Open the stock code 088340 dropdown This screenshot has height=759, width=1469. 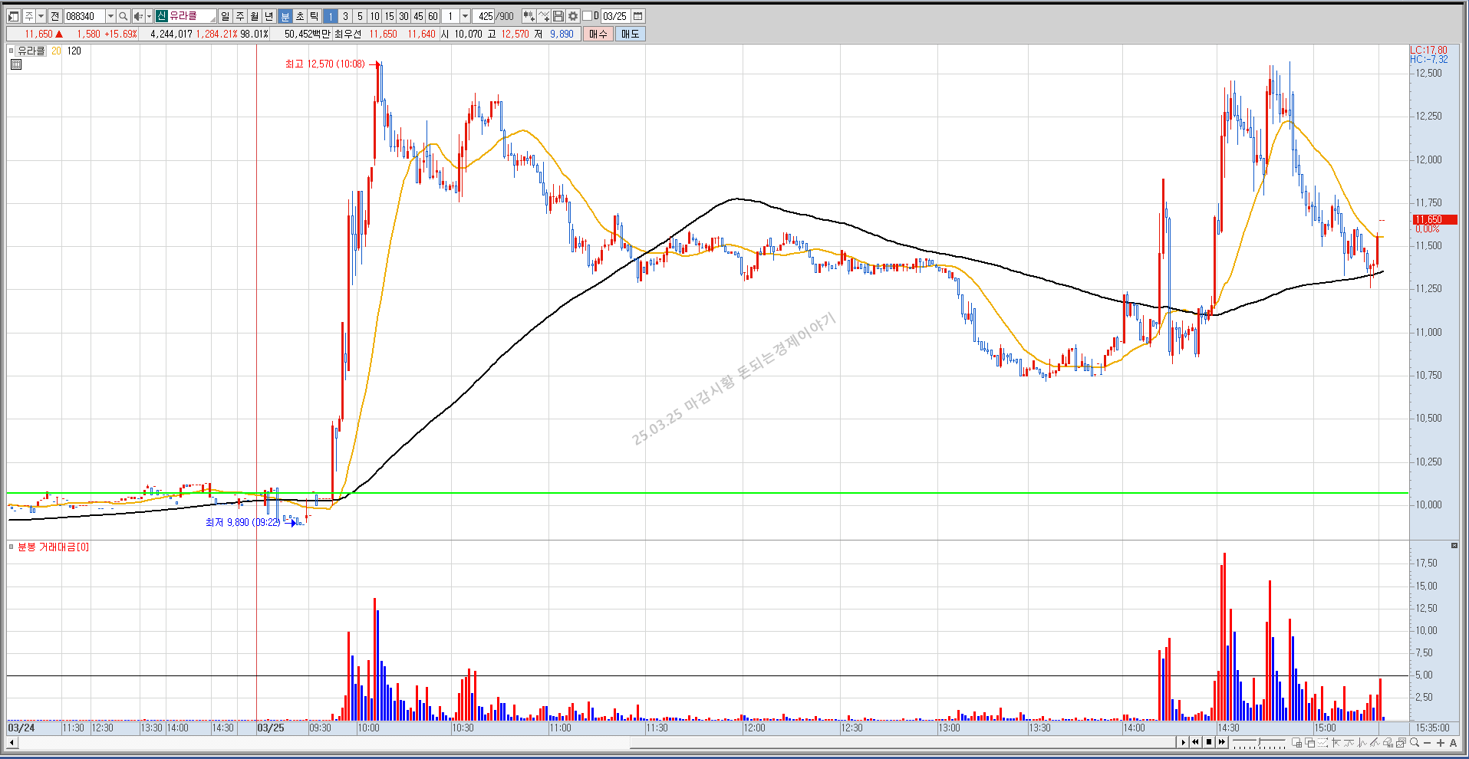pos(110,16)
